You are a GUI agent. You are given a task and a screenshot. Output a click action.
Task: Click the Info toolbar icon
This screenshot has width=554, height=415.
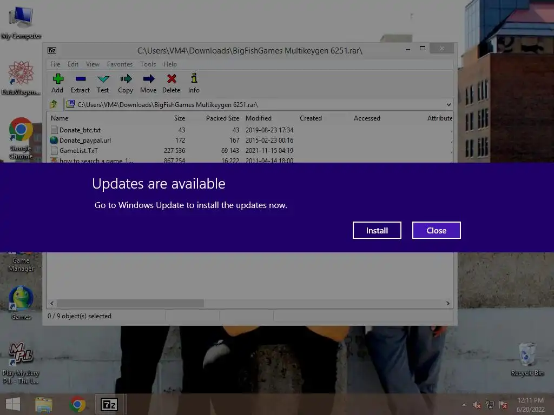(x=194, y=78)
